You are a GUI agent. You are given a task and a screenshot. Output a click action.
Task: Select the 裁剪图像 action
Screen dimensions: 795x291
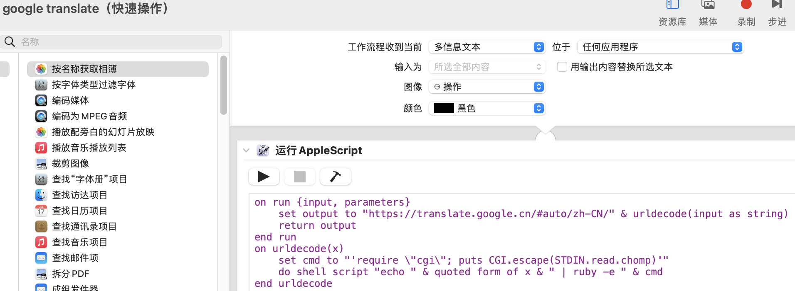click(x=118, y=164)
